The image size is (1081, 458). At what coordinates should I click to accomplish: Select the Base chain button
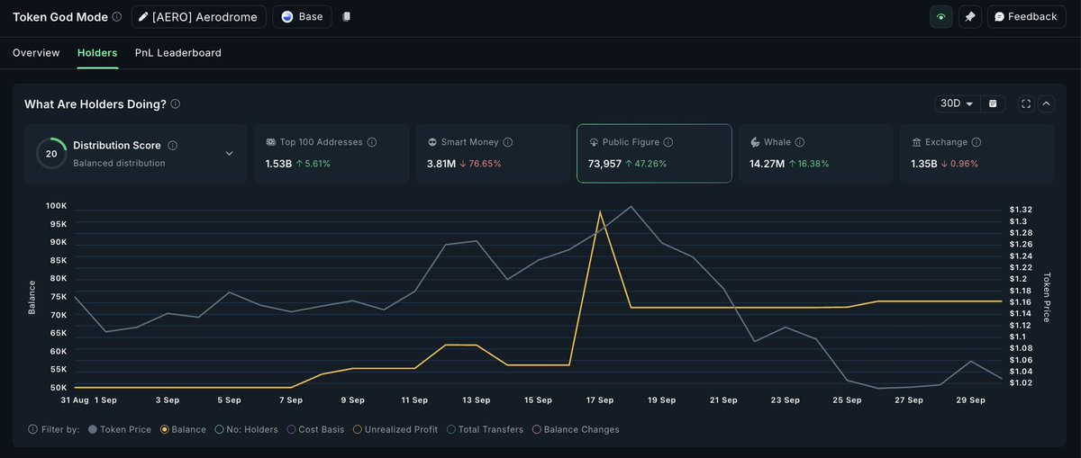pyautogui.click(x=302, y=16)
